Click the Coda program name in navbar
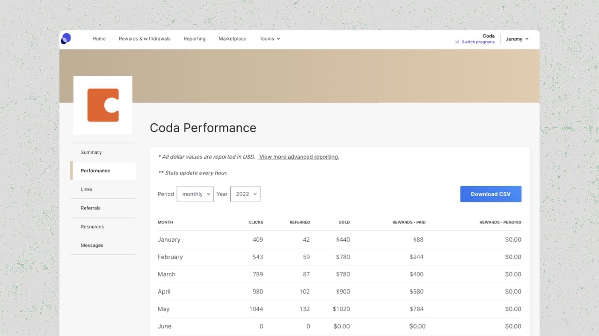This screenshot has width=599, height=336. [x=489, y=36]
